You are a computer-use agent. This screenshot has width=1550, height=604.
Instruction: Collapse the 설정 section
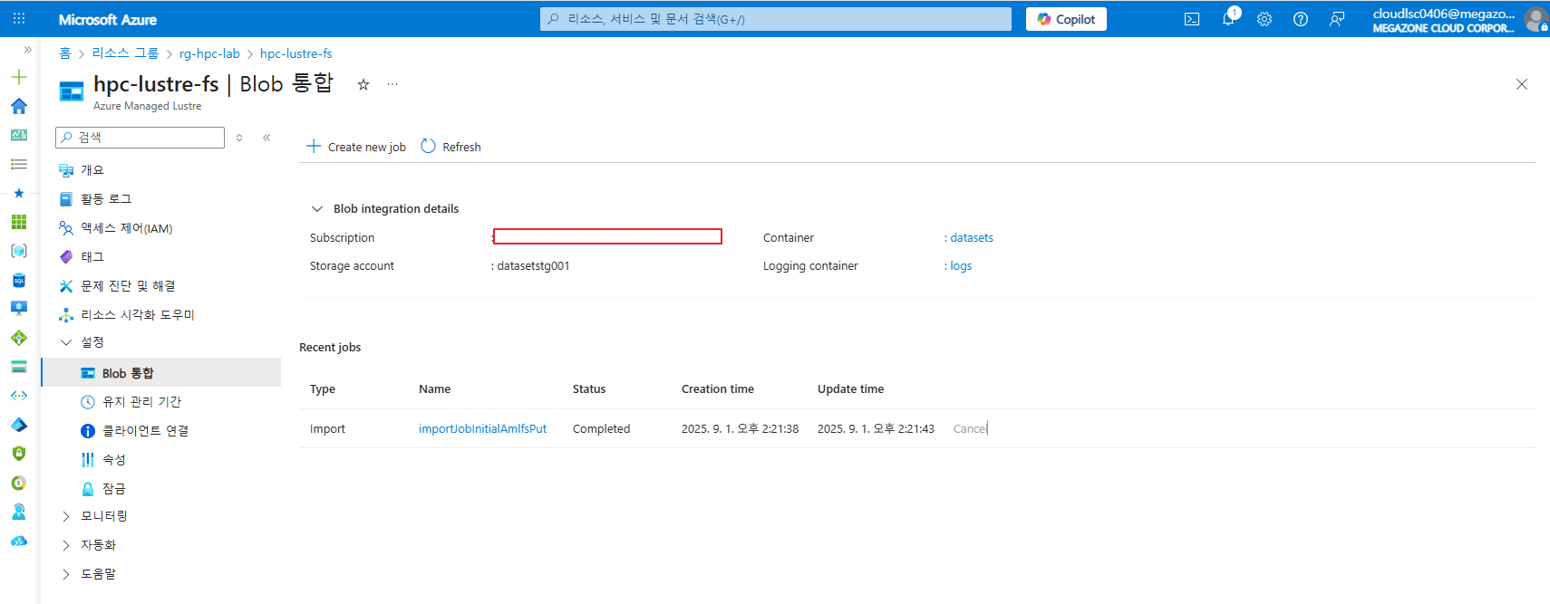tap(66, 342)
